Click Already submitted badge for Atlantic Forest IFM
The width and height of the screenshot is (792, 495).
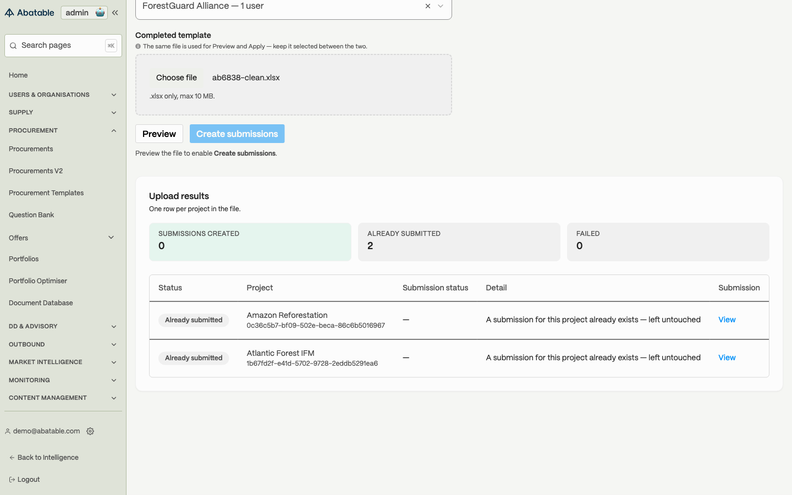pyautogui.click(x=194, y=358)
